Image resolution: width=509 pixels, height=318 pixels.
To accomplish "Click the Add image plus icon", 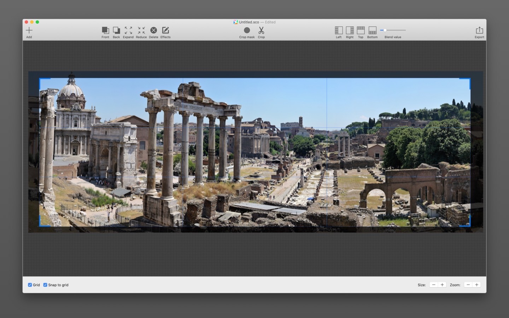I will pos(29,30).
